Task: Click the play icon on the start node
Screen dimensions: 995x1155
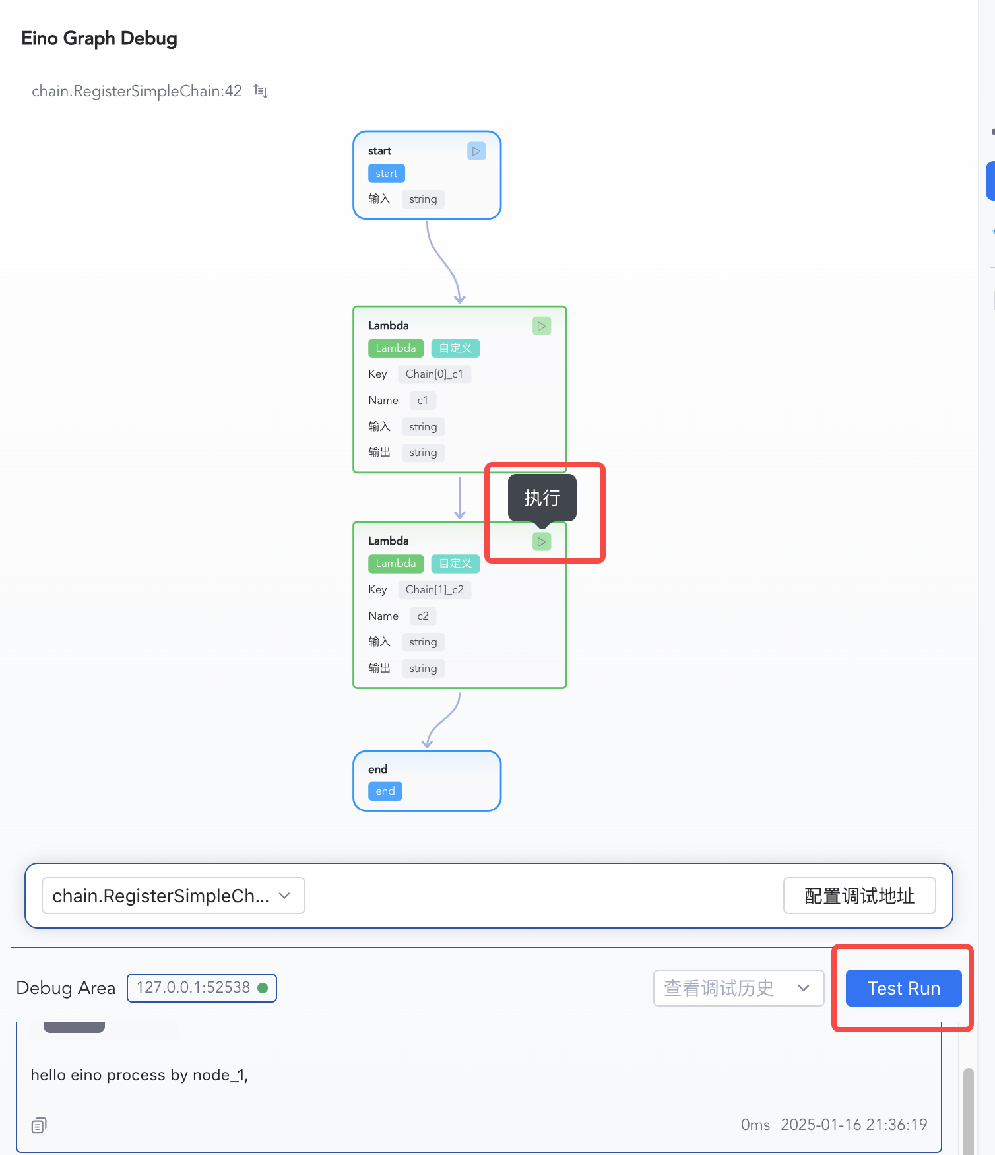Action: [x=476, y=151]
